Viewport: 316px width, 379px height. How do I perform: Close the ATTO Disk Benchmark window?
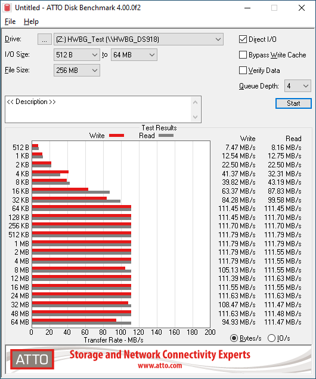pyautogui.click(x=302, y=8)
